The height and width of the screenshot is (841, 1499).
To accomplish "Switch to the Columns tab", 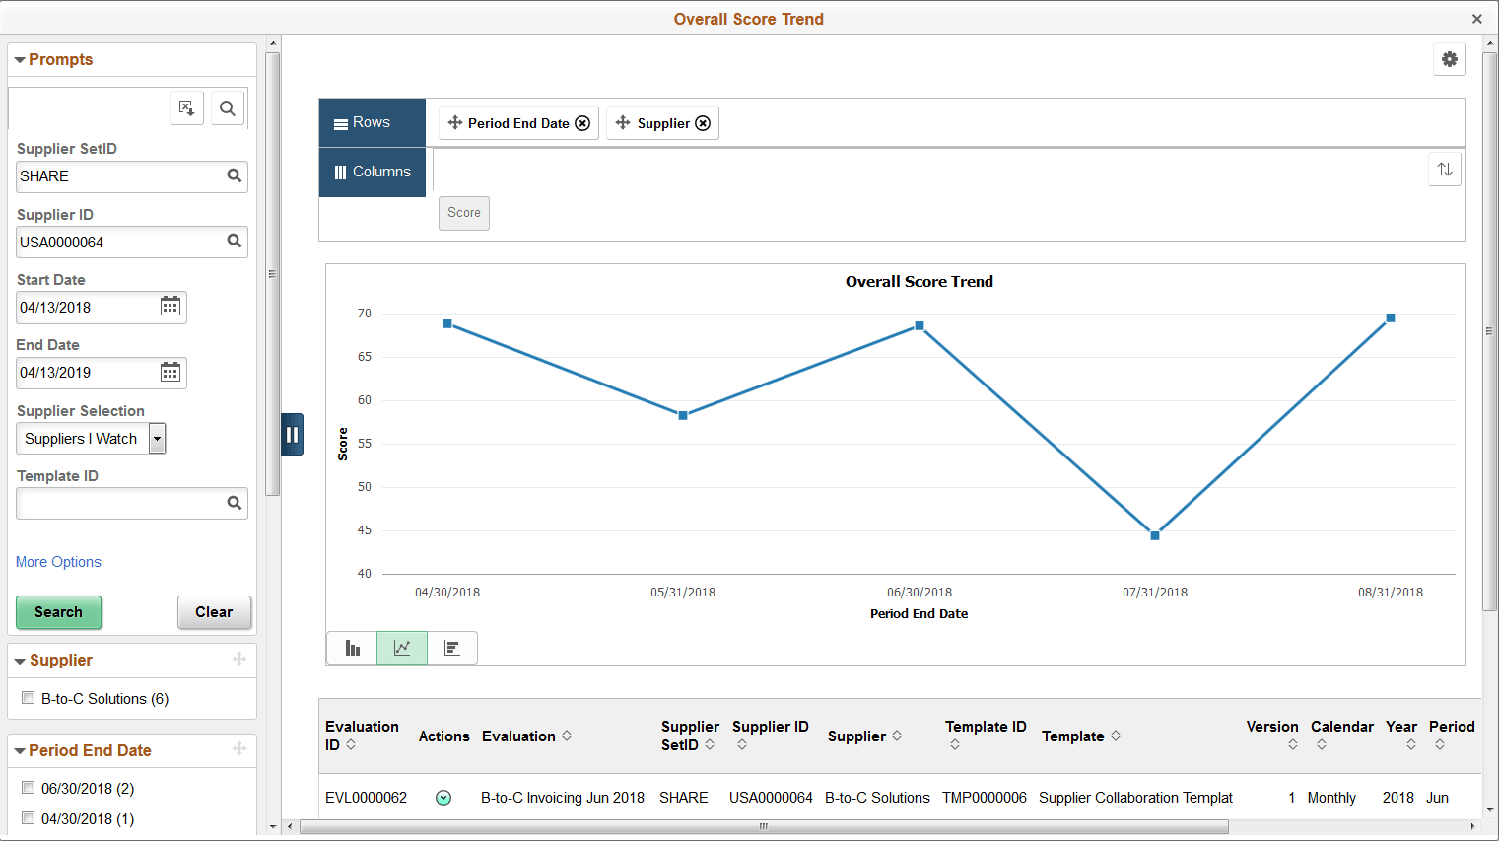I will [372, 171].
